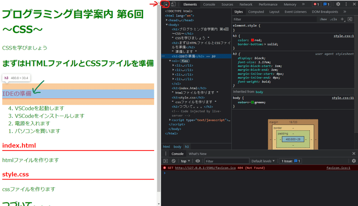Click the console Filter field
Viewport: 358px width, 206px height.
click(227, 161)
